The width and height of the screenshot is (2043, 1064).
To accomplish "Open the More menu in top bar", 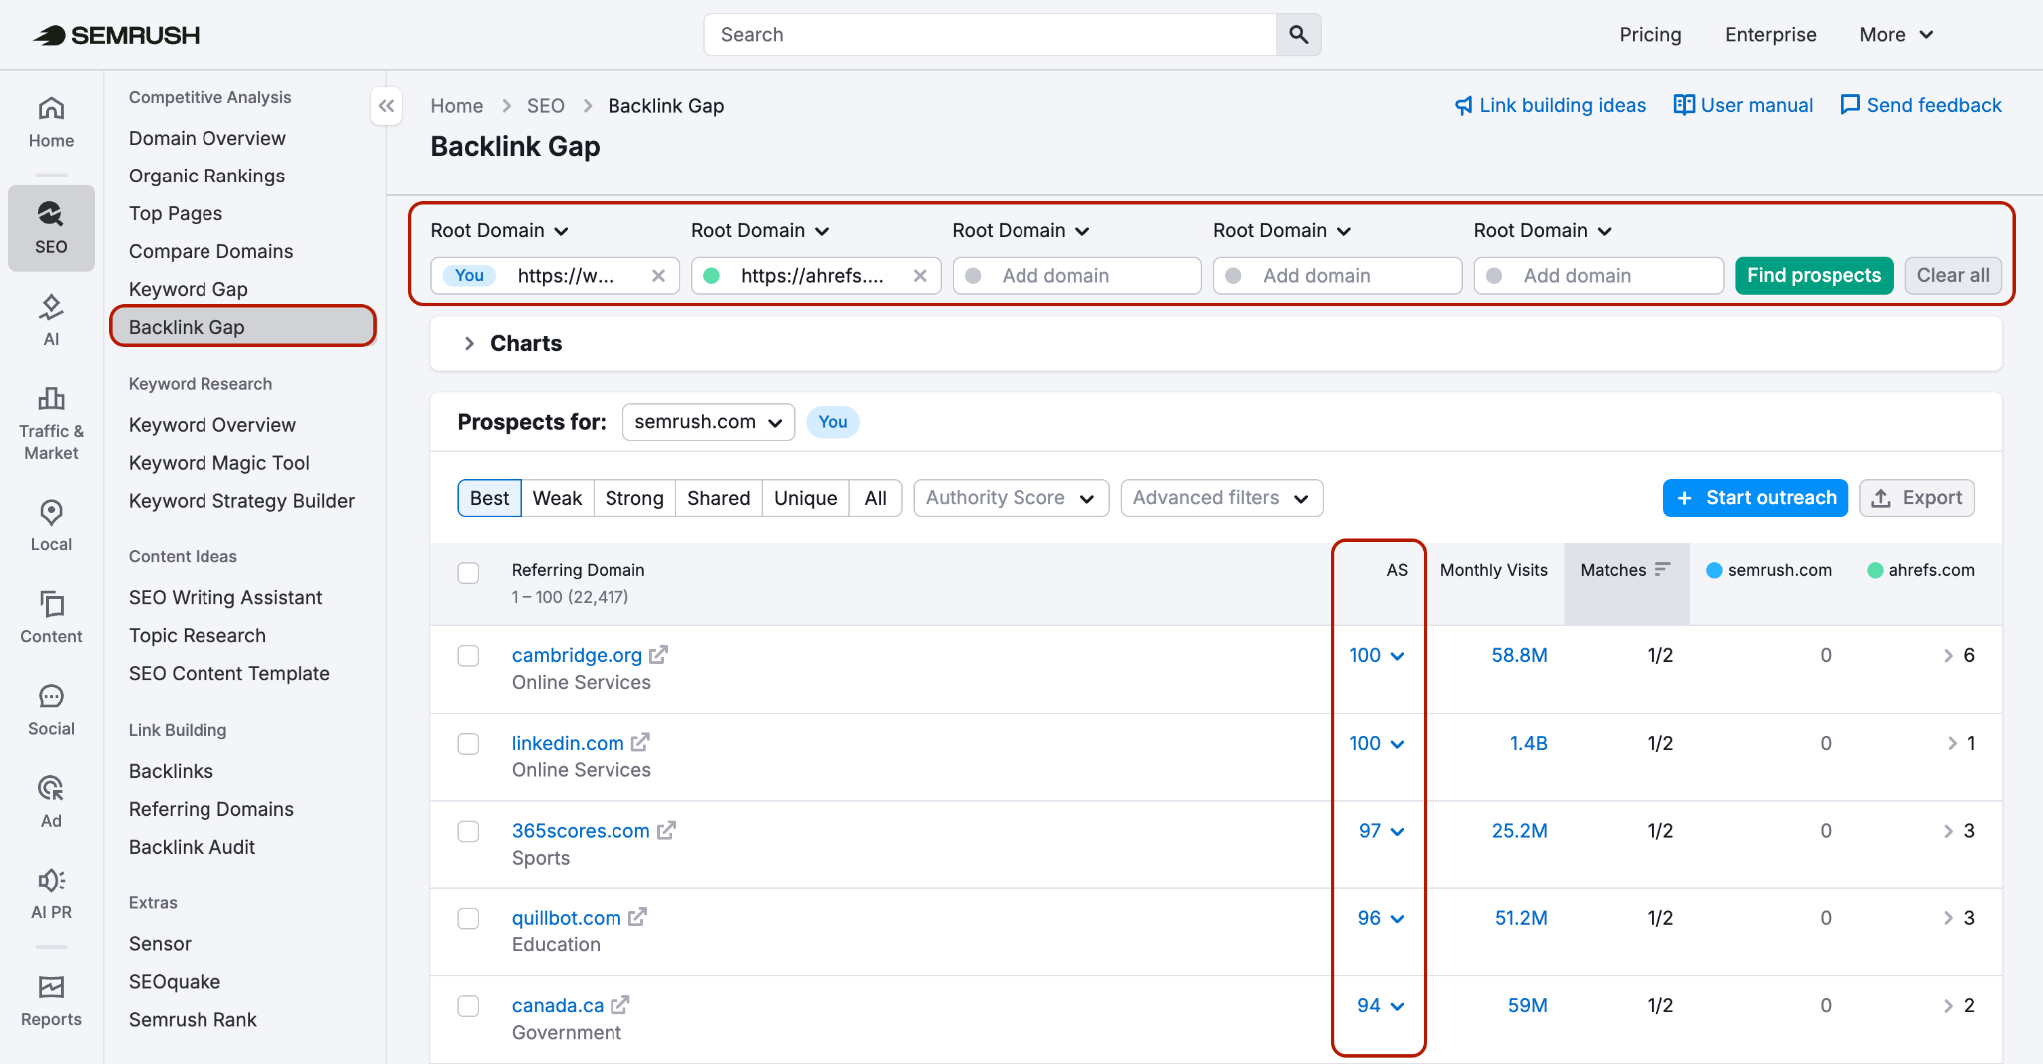I will [x=1896, y=35].
